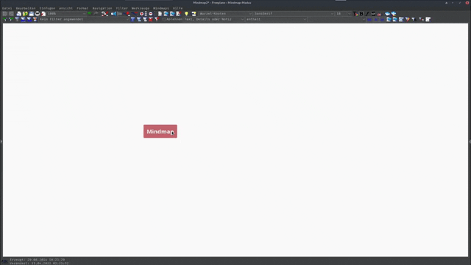Click the undo arrow icon
Image resolution: width=471 pixels, height=265 pixels.
coord(90,13)
